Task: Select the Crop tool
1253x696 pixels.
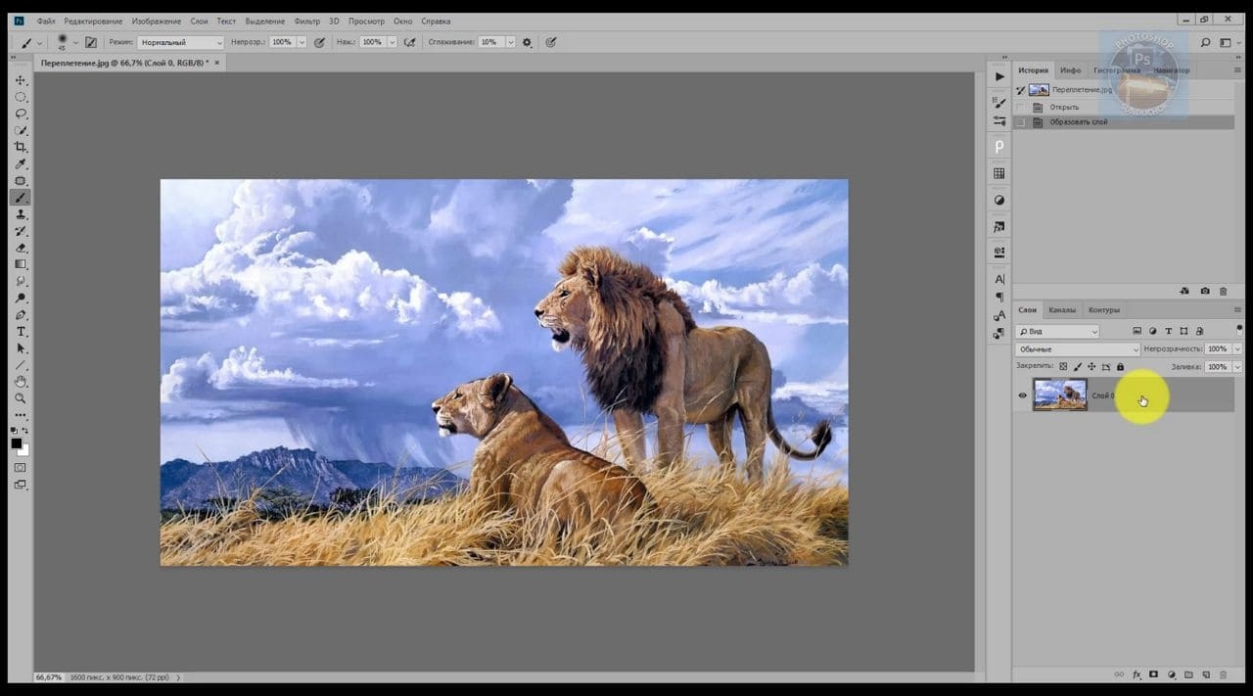Action: click(x=21, y=147)
